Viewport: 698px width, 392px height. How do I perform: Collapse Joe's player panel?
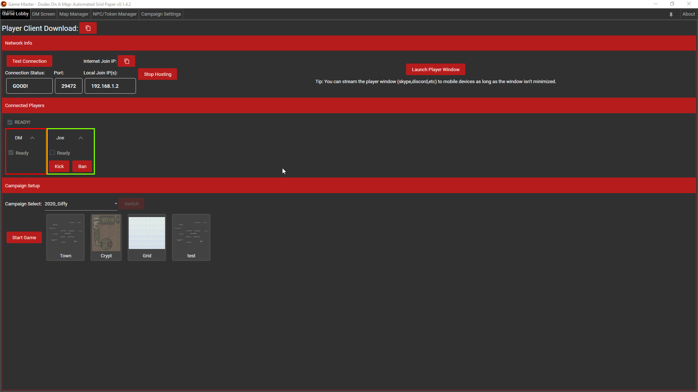point(81,138)
